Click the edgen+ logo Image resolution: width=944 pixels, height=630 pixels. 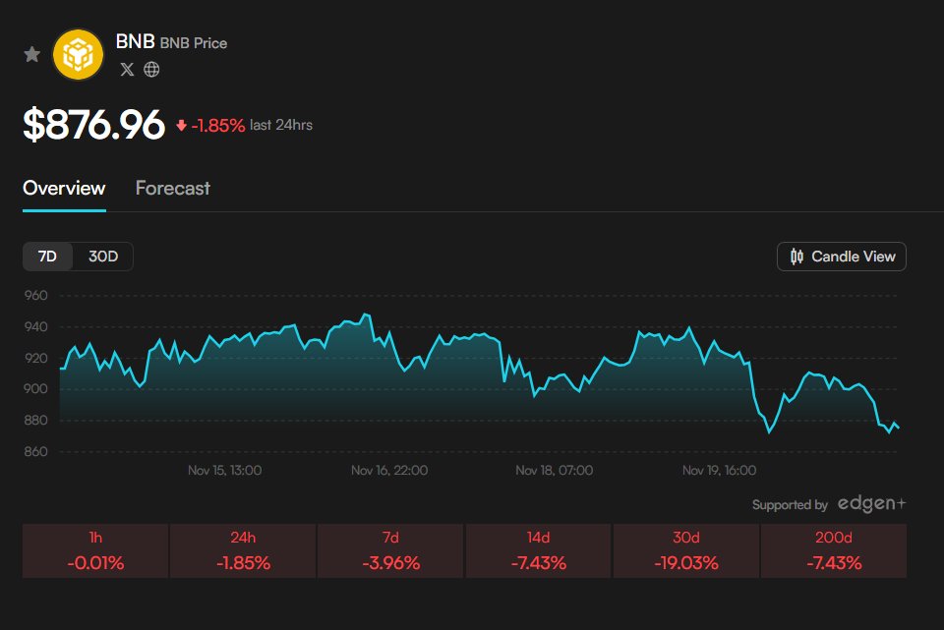coord(873,502)
